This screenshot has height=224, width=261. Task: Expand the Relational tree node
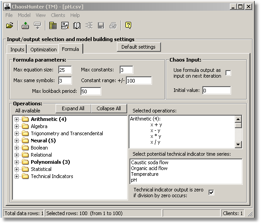16,155
